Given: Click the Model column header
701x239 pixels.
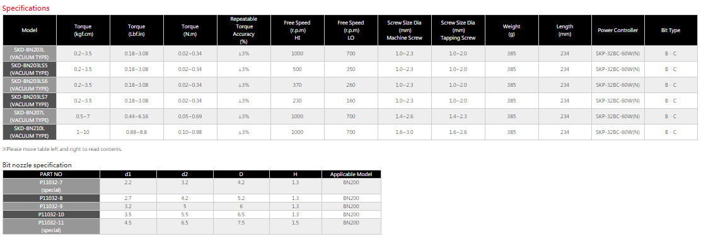Looking at the screenshot, I should tap(30, 30).
